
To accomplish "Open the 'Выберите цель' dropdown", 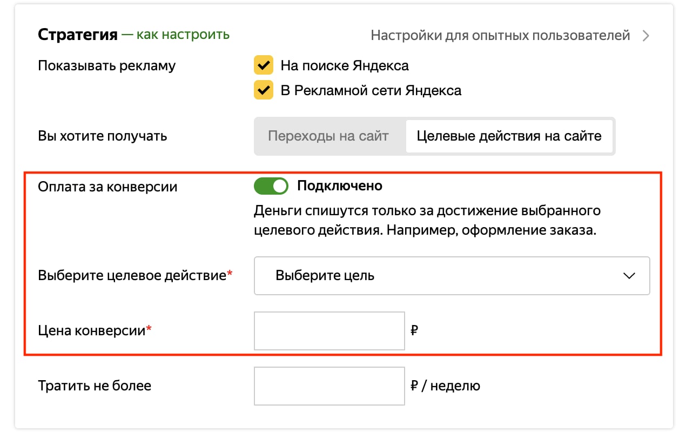I will click(x=451, y=276).
